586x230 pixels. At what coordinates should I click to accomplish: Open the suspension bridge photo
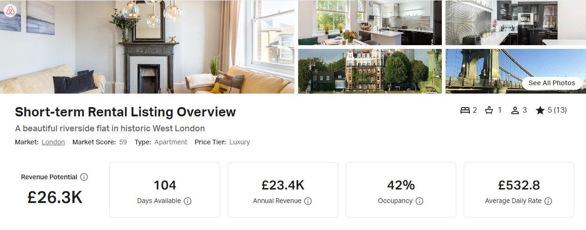tap(516, 71)
